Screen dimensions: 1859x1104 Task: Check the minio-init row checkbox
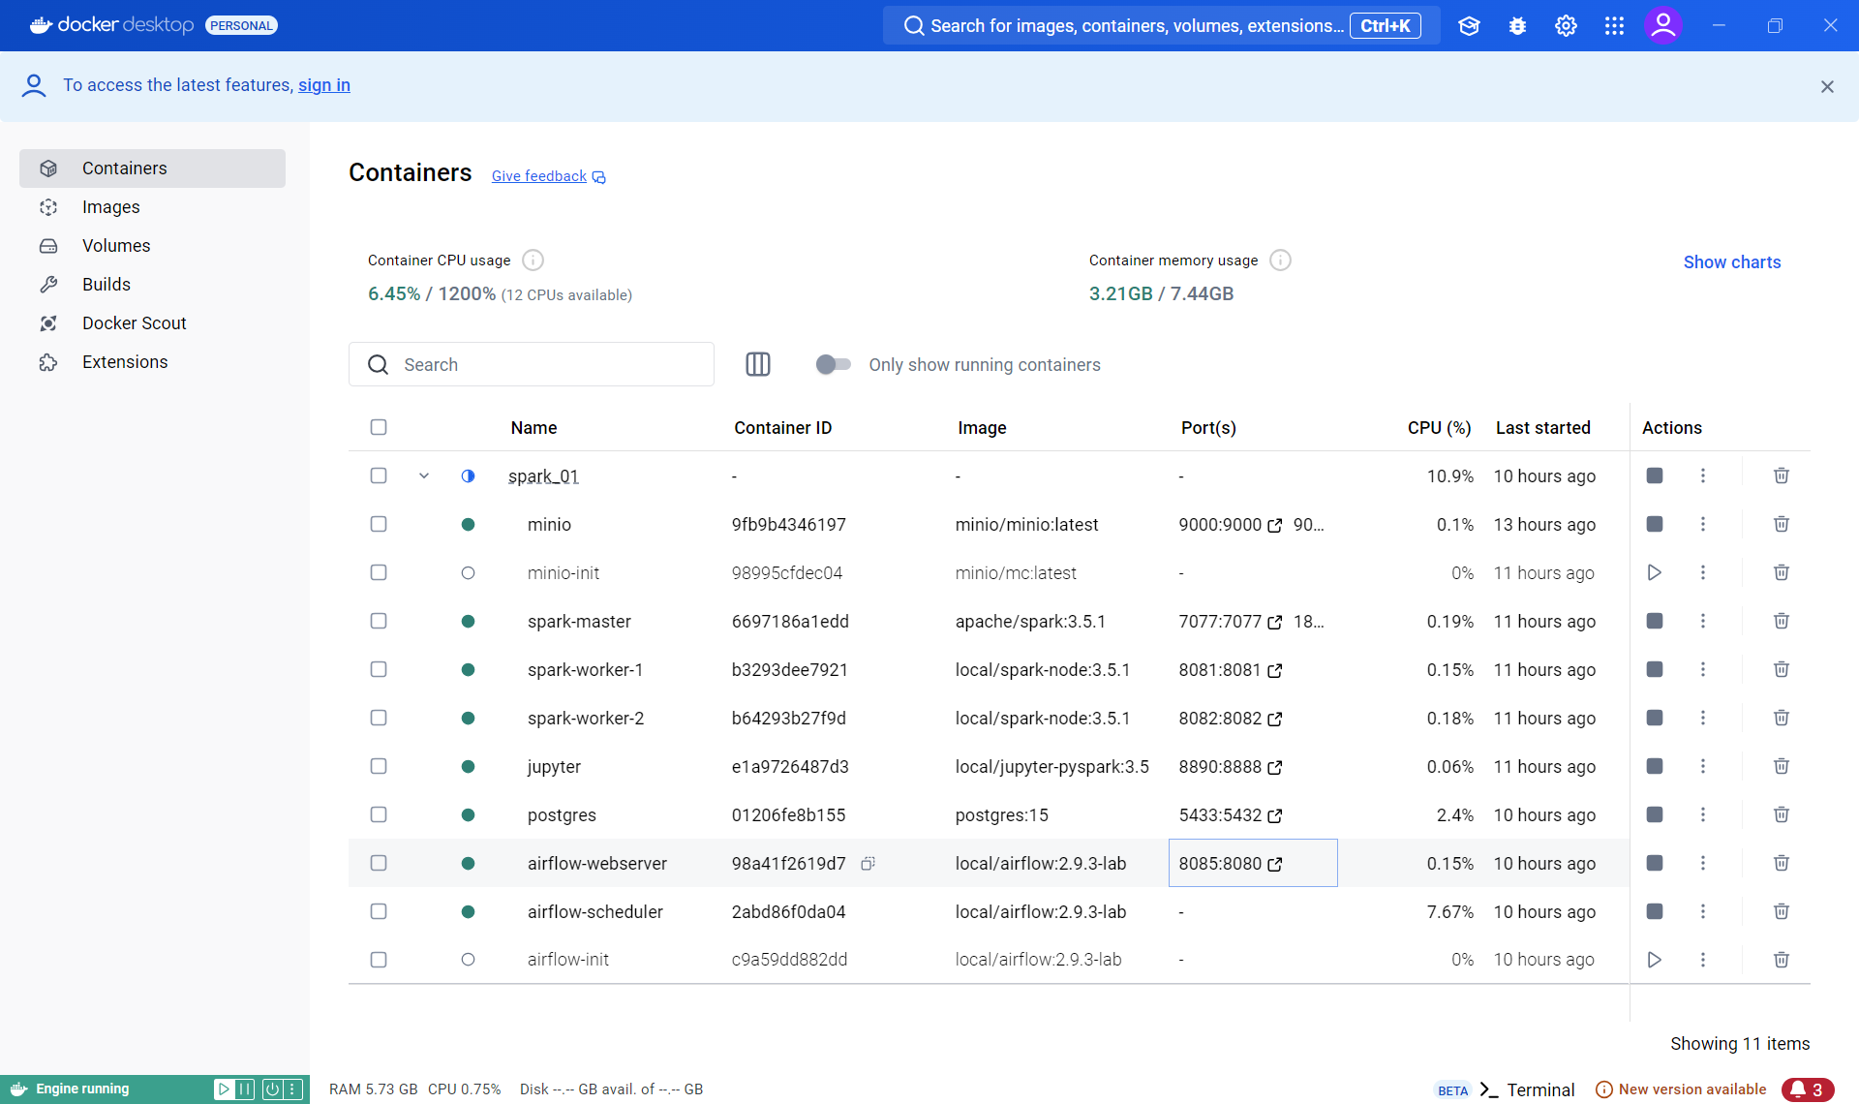tap(379, 572)
